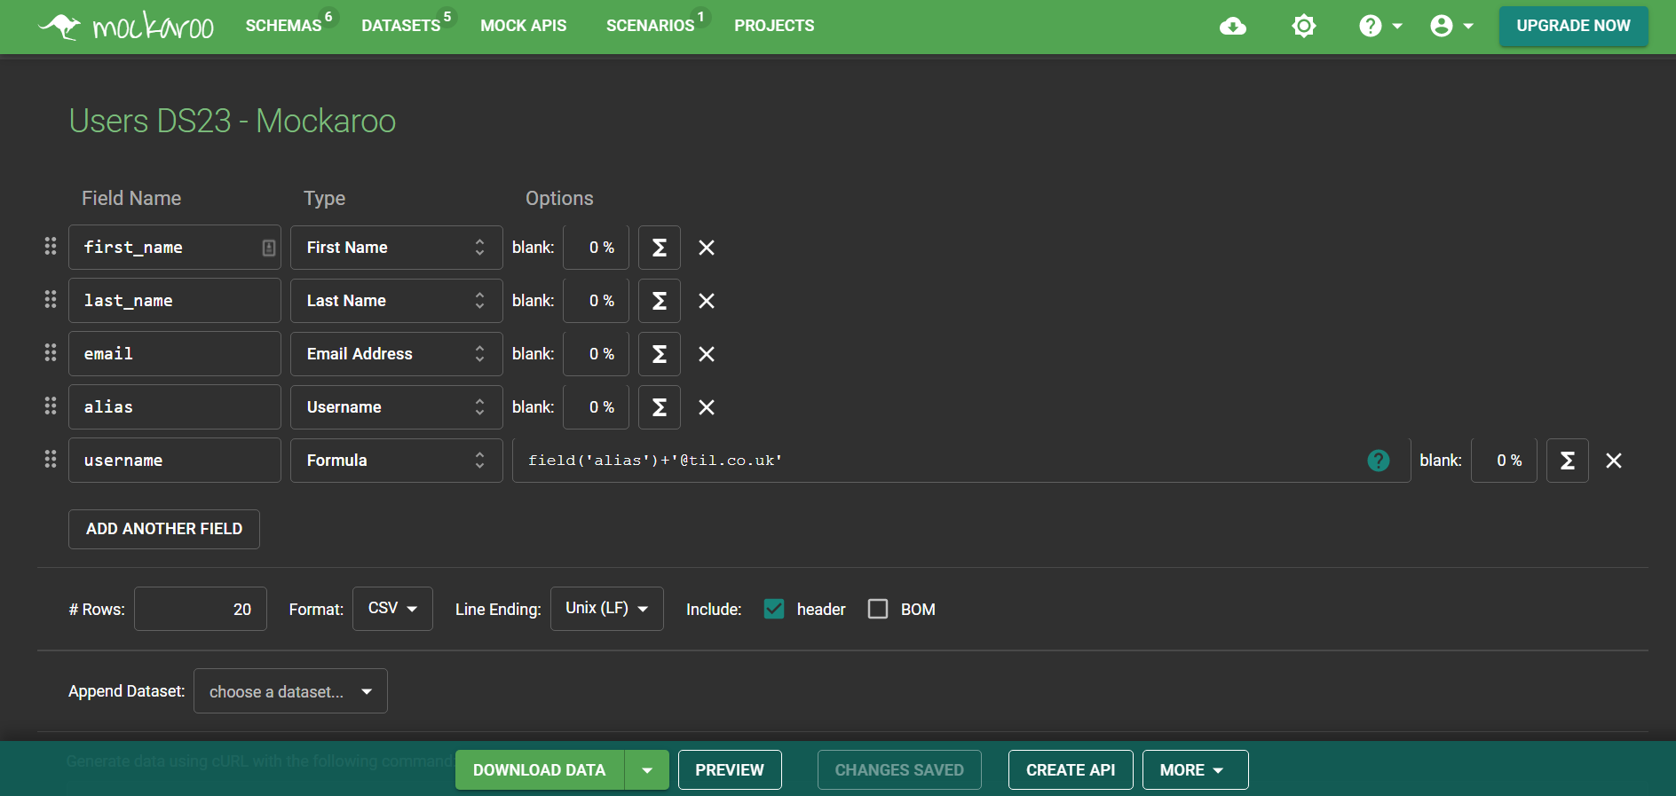Delete the email field row

(707, 354)
